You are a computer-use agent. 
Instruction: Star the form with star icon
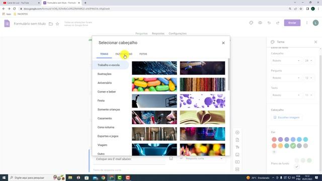[x=57, y=24]
